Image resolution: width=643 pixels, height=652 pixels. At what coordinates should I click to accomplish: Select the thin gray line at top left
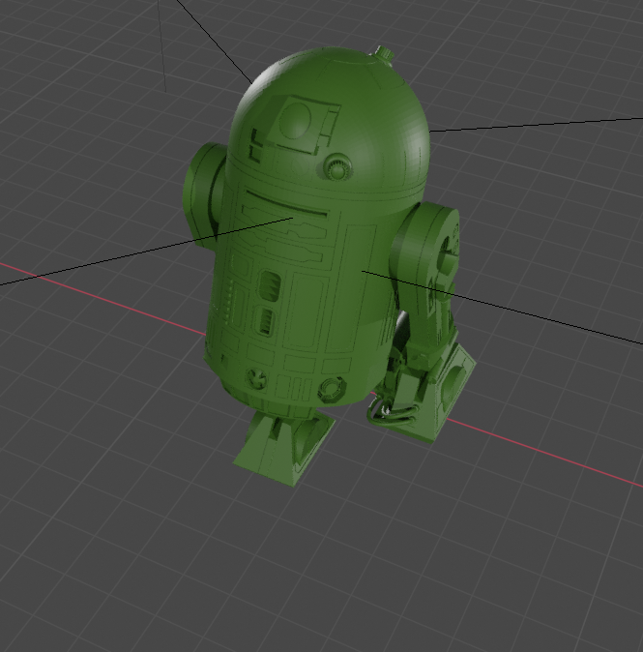click(162, 45)
